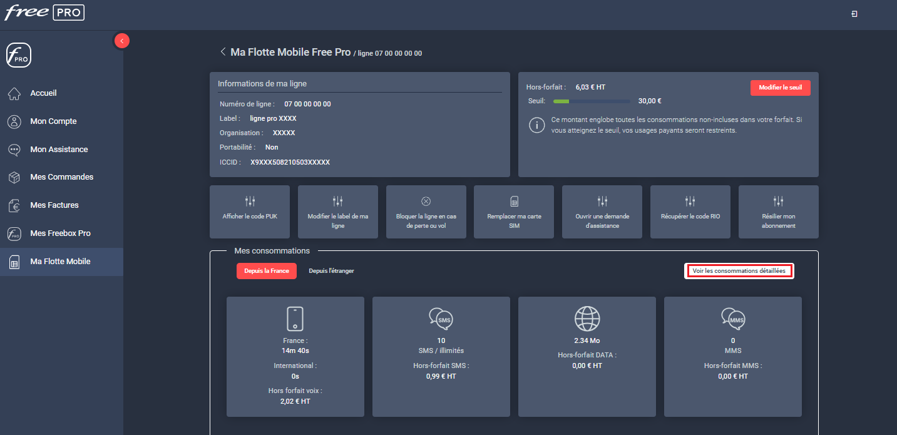This screenshot has height=435, width=897.
Task: Click sliders icon on Ouvrir une demande tile
Action: click(x=602, y=201)
